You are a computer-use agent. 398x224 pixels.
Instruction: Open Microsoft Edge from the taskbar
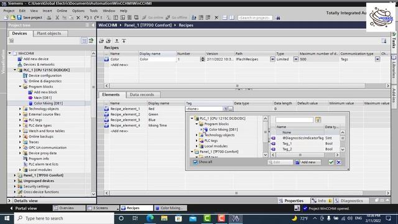click(150, 218)
